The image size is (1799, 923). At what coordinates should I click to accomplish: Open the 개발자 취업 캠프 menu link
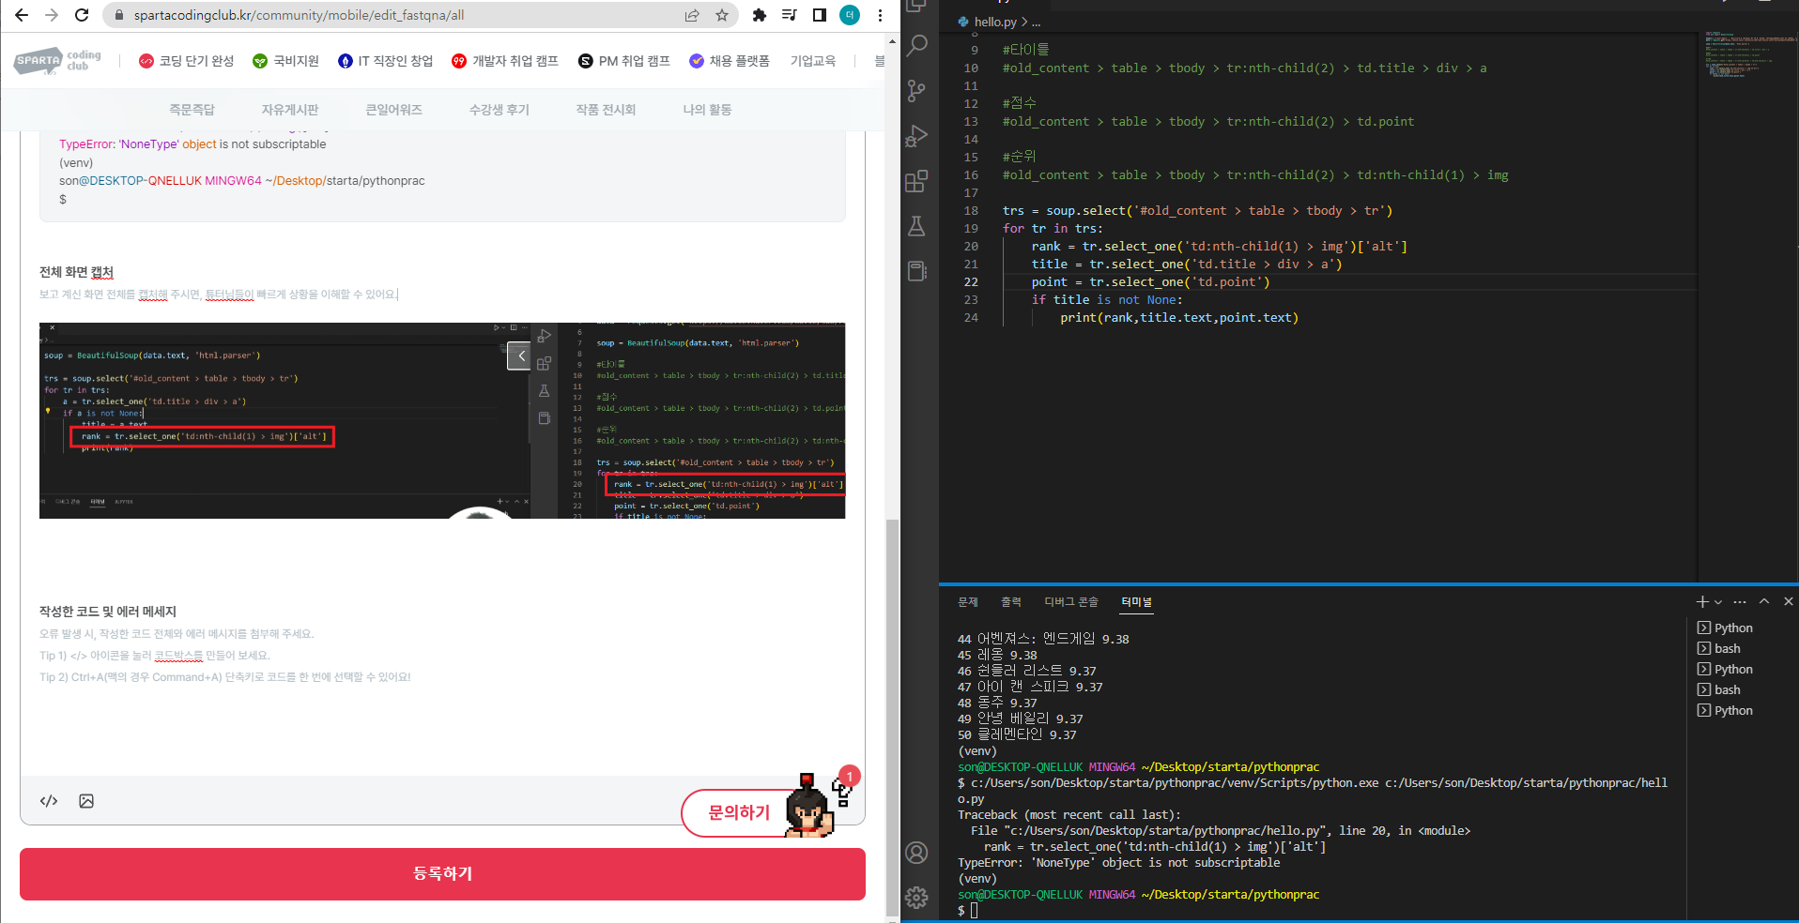(x=504, y=61)
